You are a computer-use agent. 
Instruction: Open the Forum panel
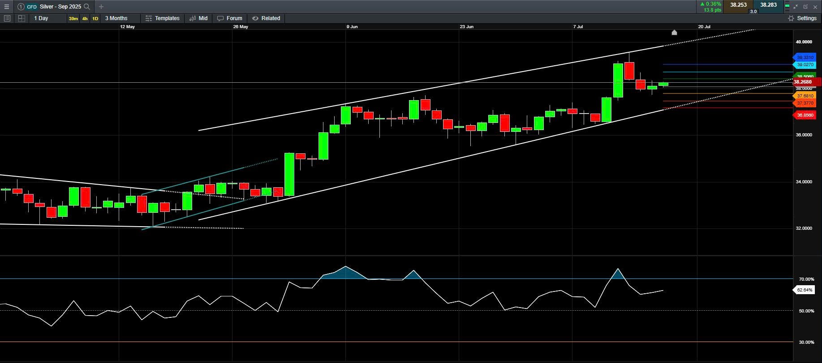point(229,18)
